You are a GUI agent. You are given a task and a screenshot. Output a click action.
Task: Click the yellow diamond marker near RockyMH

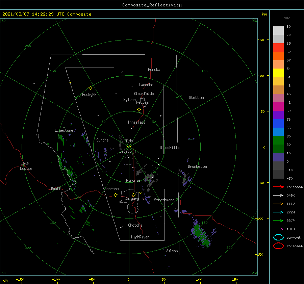point(90,88)
